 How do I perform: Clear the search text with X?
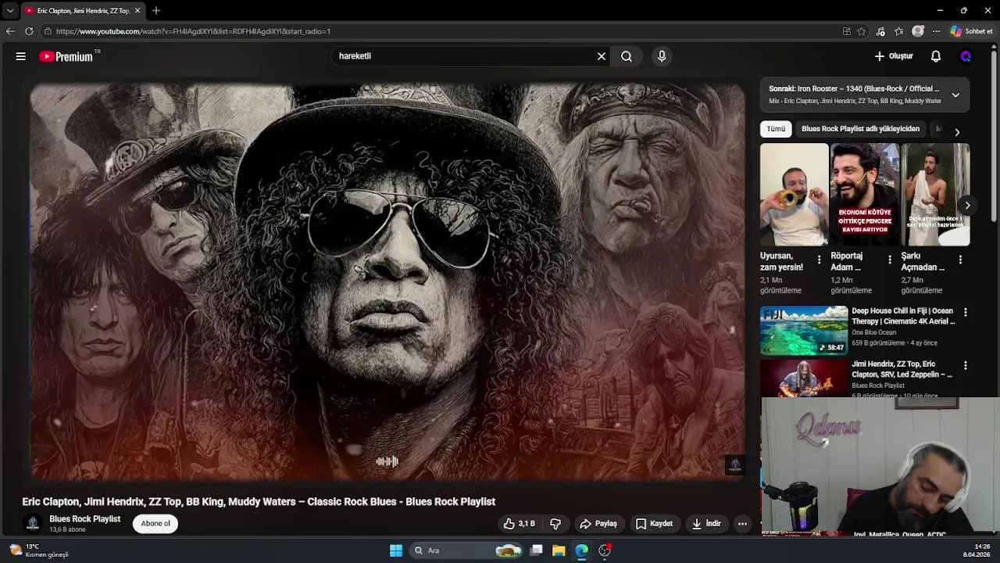point(602,56)
